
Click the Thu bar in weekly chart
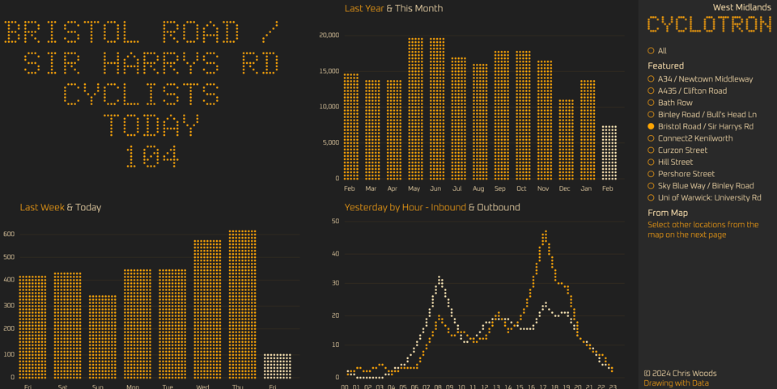pyautogui.click(x=242, y=304)
